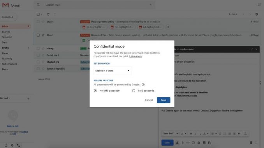Check the Banana Republic email checkbox
Image resolution: width=264 pixels, height=148 pixels.
[38, 69]
